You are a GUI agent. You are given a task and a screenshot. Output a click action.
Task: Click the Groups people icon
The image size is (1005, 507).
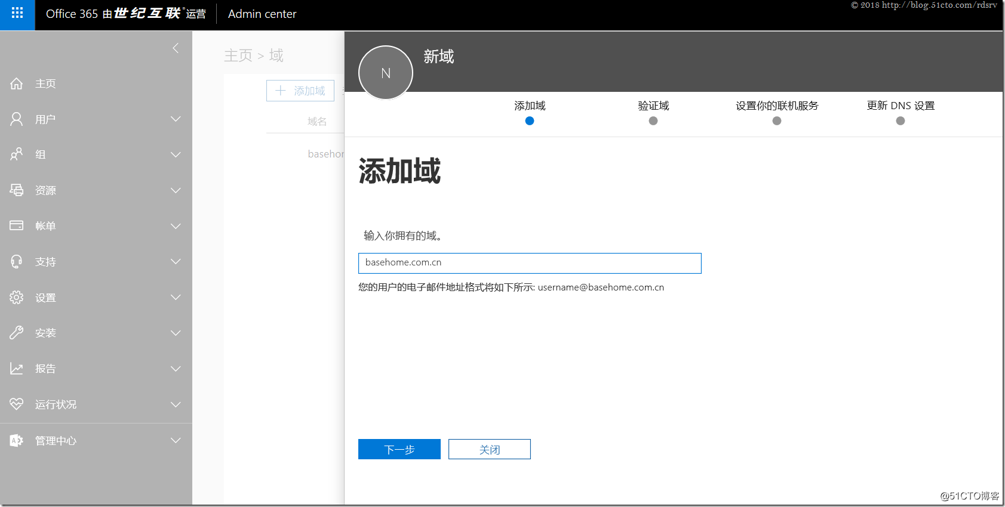[17, 154]
